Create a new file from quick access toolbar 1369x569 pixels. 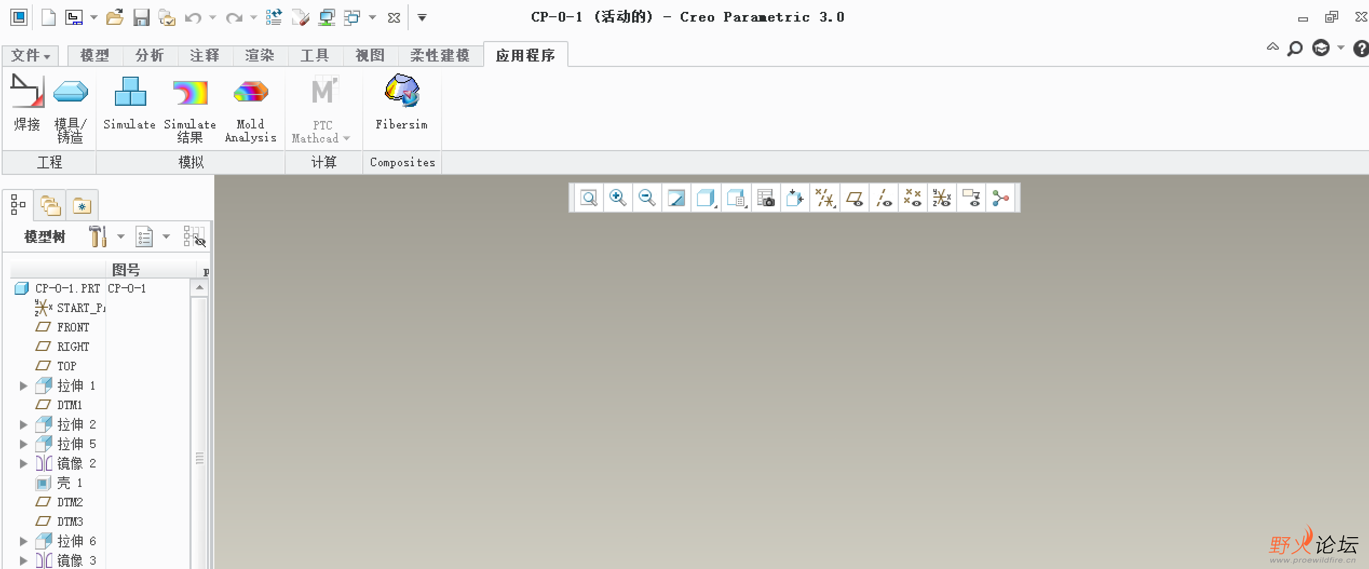tap(49, 17)
